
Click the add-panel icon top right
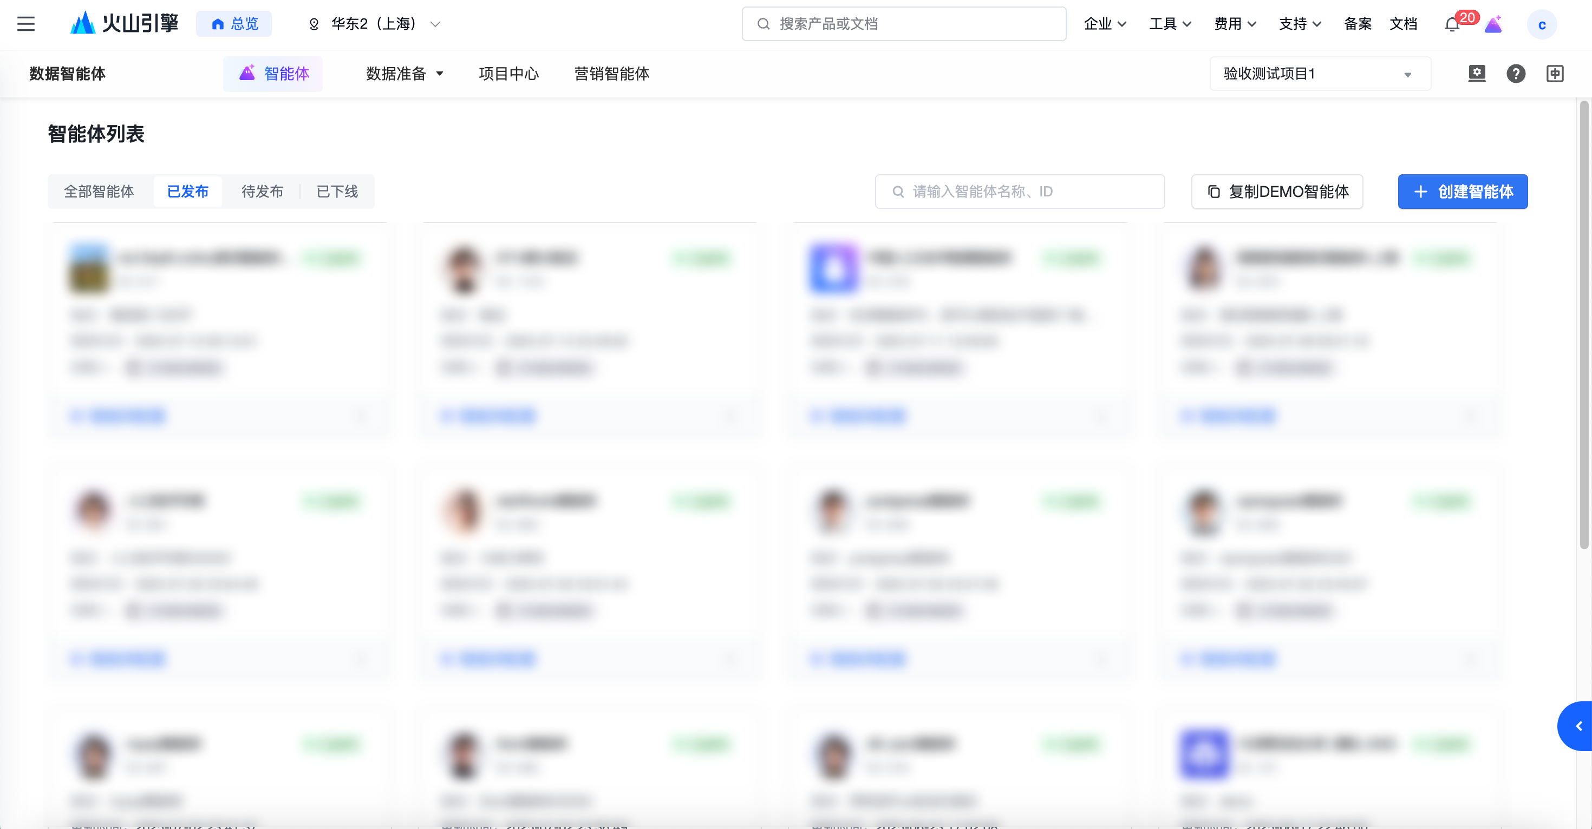pos(1555,74)
